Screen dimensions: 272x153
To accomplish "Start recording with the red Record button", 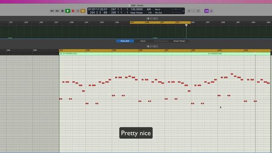I will (73, 11).
